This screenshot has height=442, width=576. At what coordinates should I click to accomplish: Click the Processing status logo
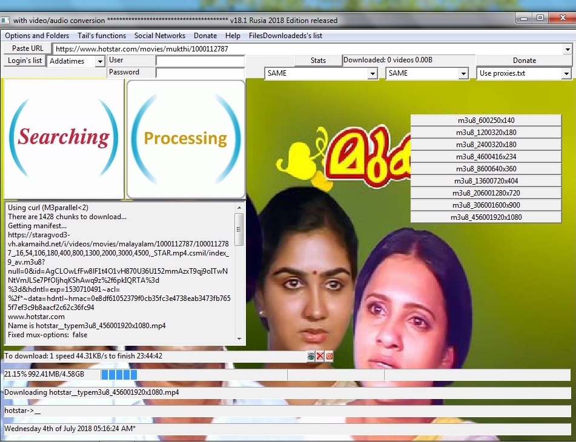click(186, 139)
